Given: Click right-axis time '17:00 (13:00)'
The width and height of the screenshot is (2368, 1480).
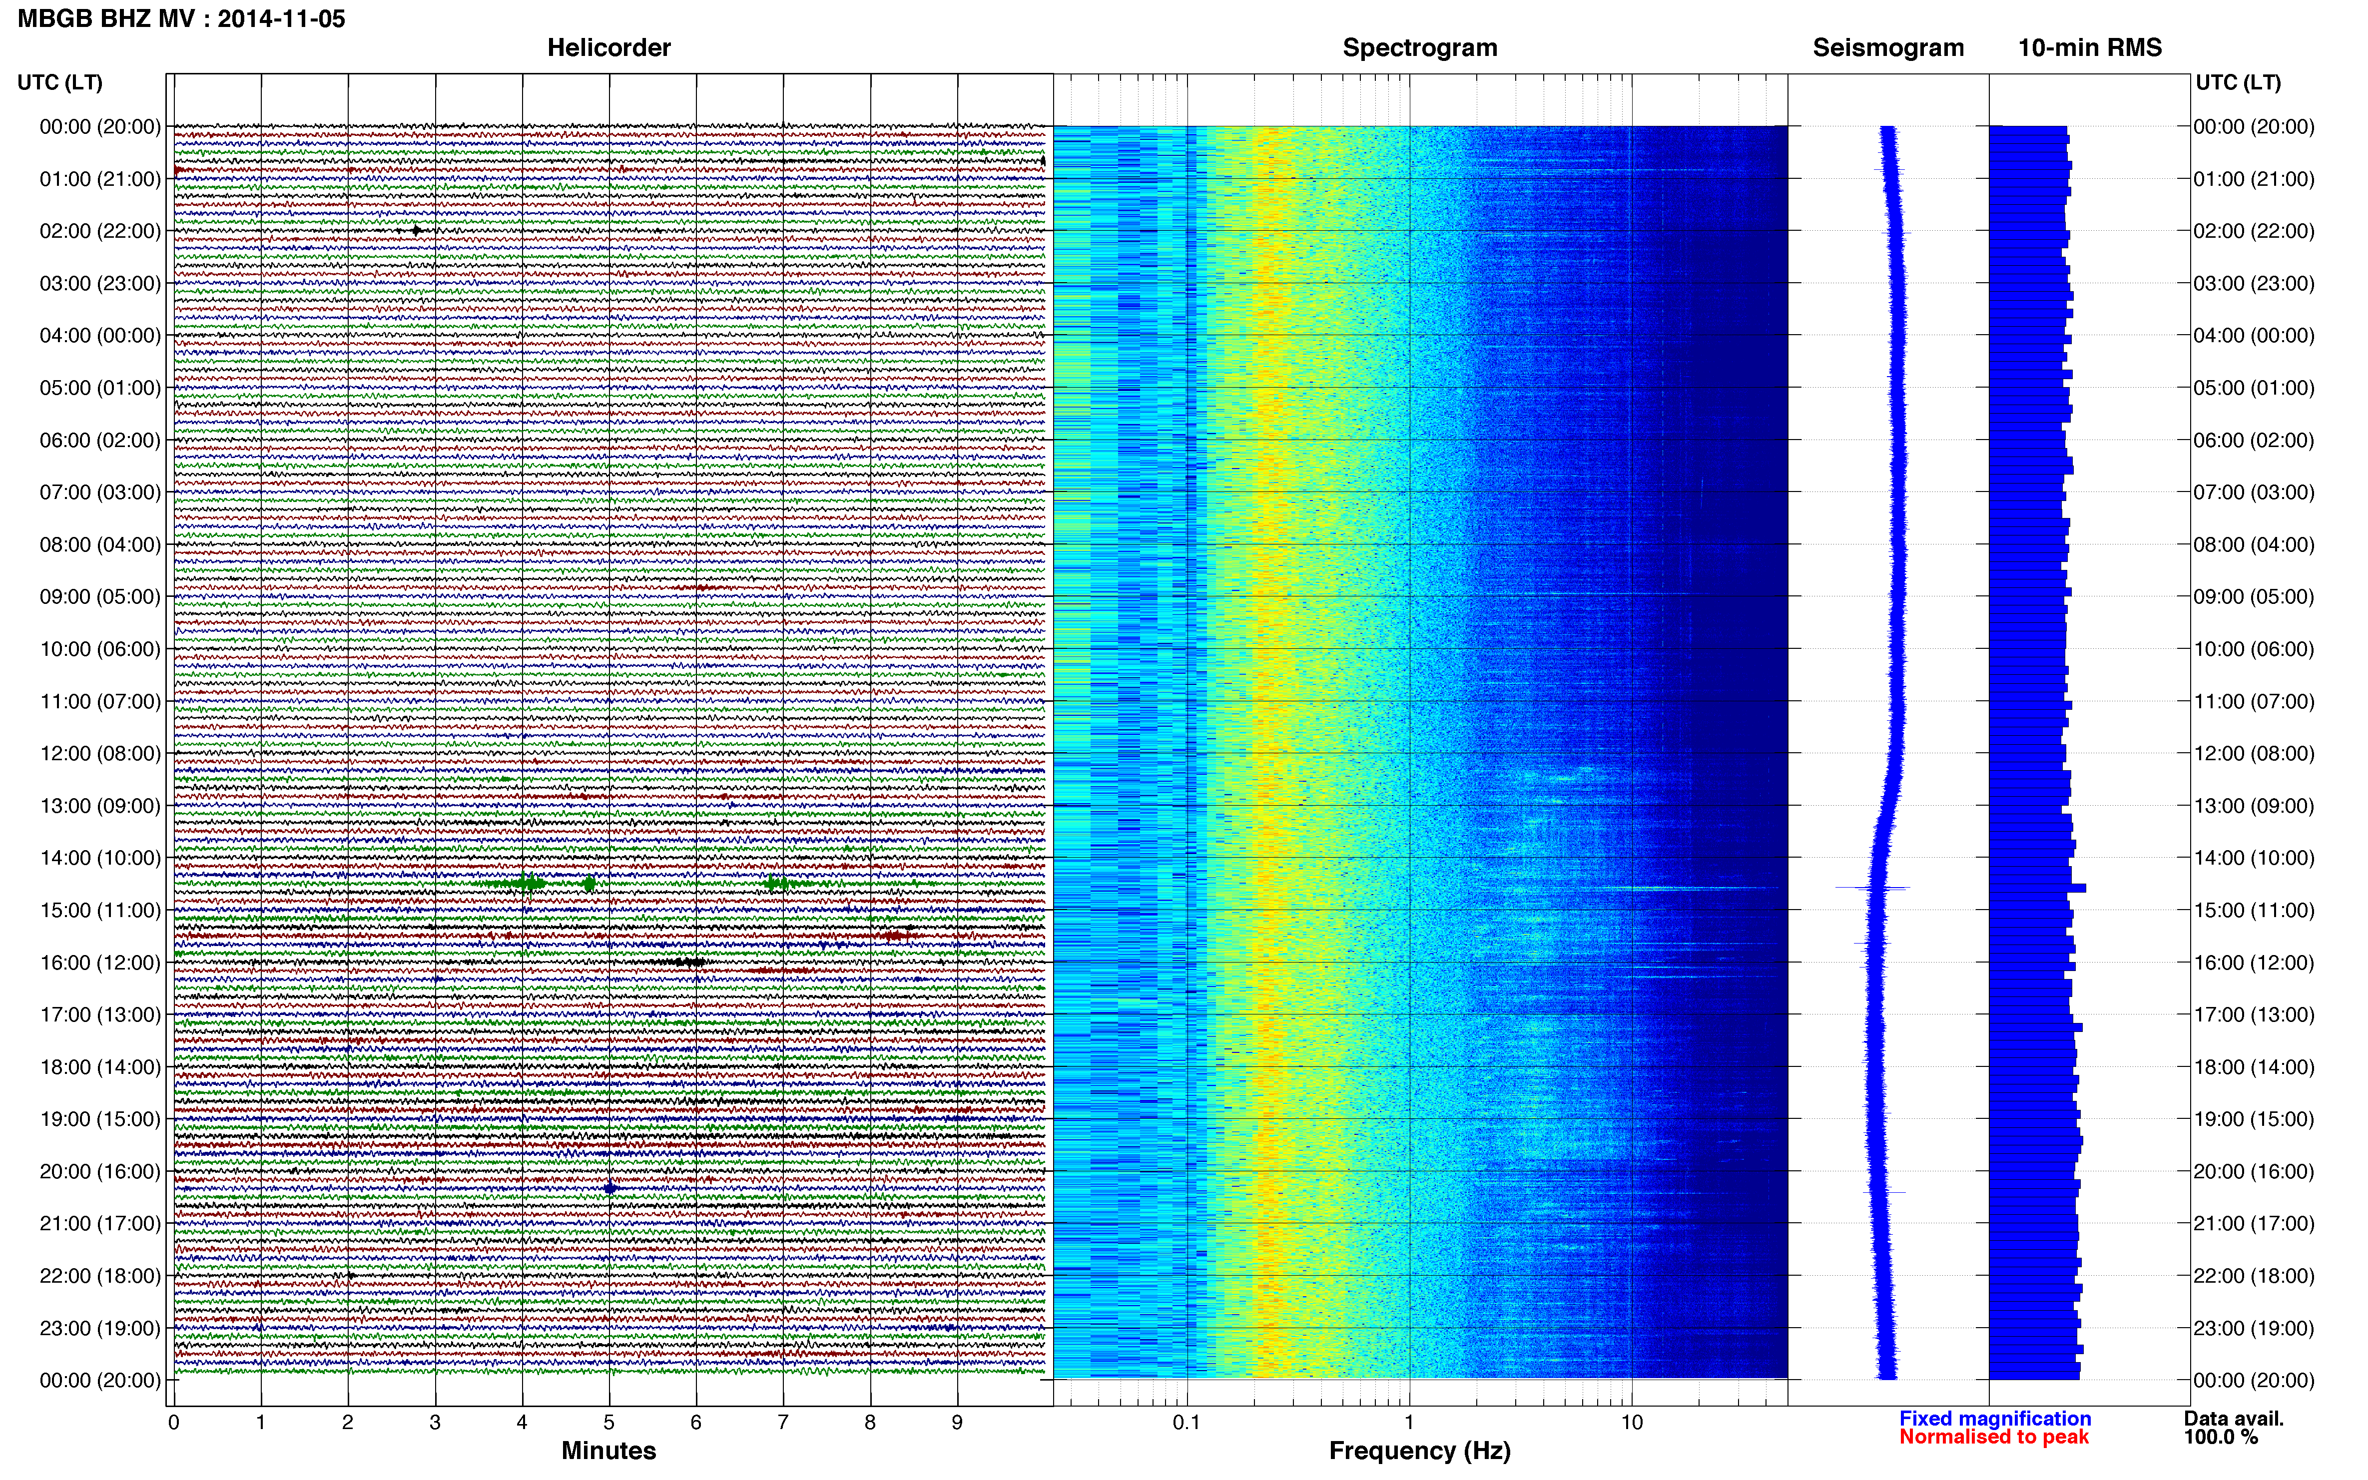Looking at the screenshot, I should [x=2254, y=1015].
